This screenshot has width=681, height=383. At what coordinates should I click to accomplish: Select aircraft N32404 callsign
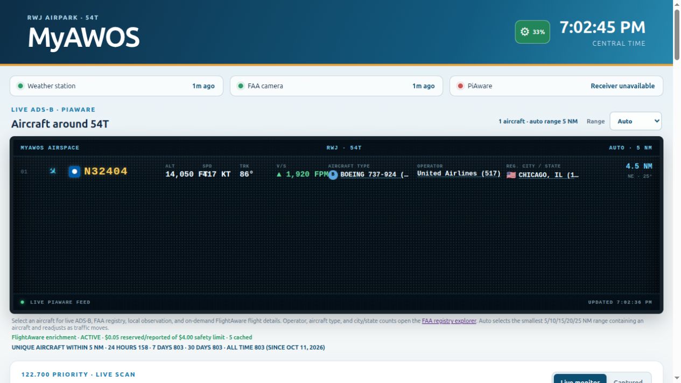(x=106, y=172)
